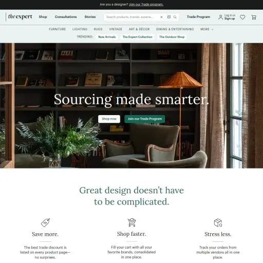Follow the Join our Trade program banner link
The width and height of the screenshot is (263, 263).
point(146,5)
